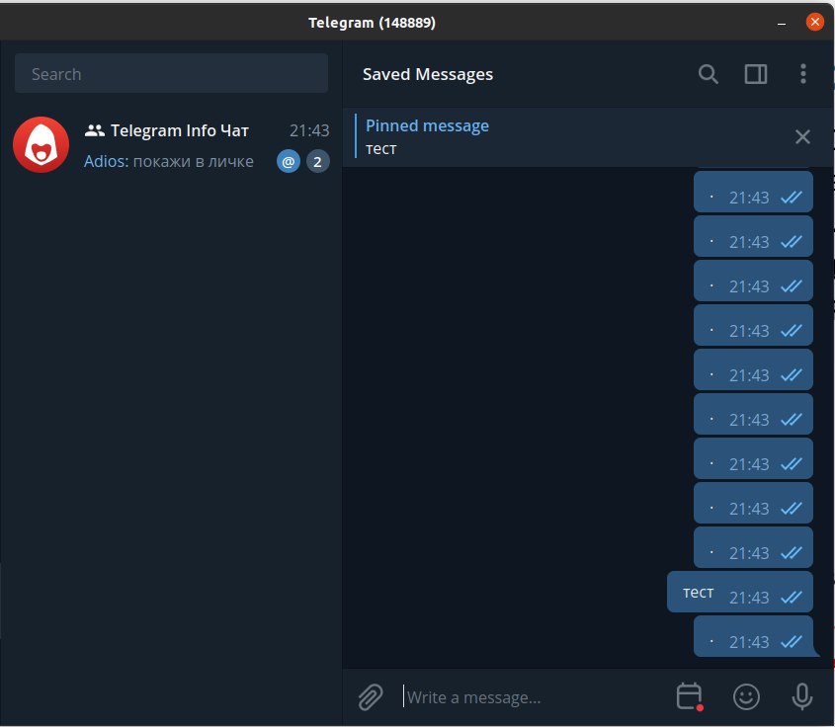
Task: Open search in Saved Messages chat
Action: coord(708,74)
